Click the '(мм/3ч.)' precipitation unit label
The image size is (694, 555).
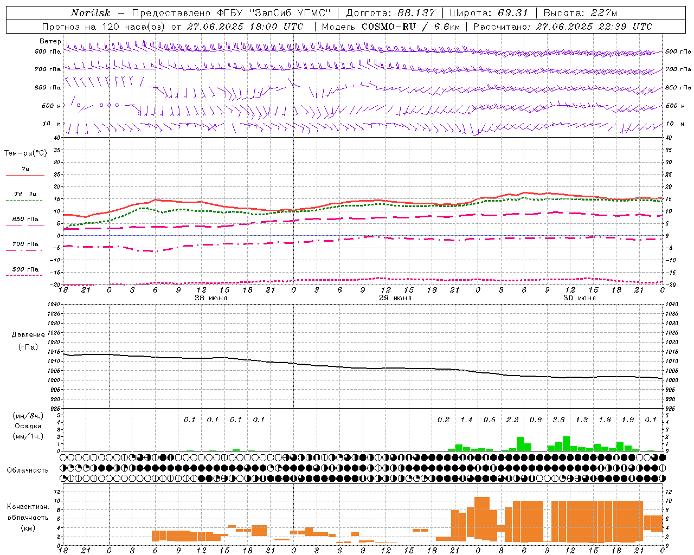29,416
